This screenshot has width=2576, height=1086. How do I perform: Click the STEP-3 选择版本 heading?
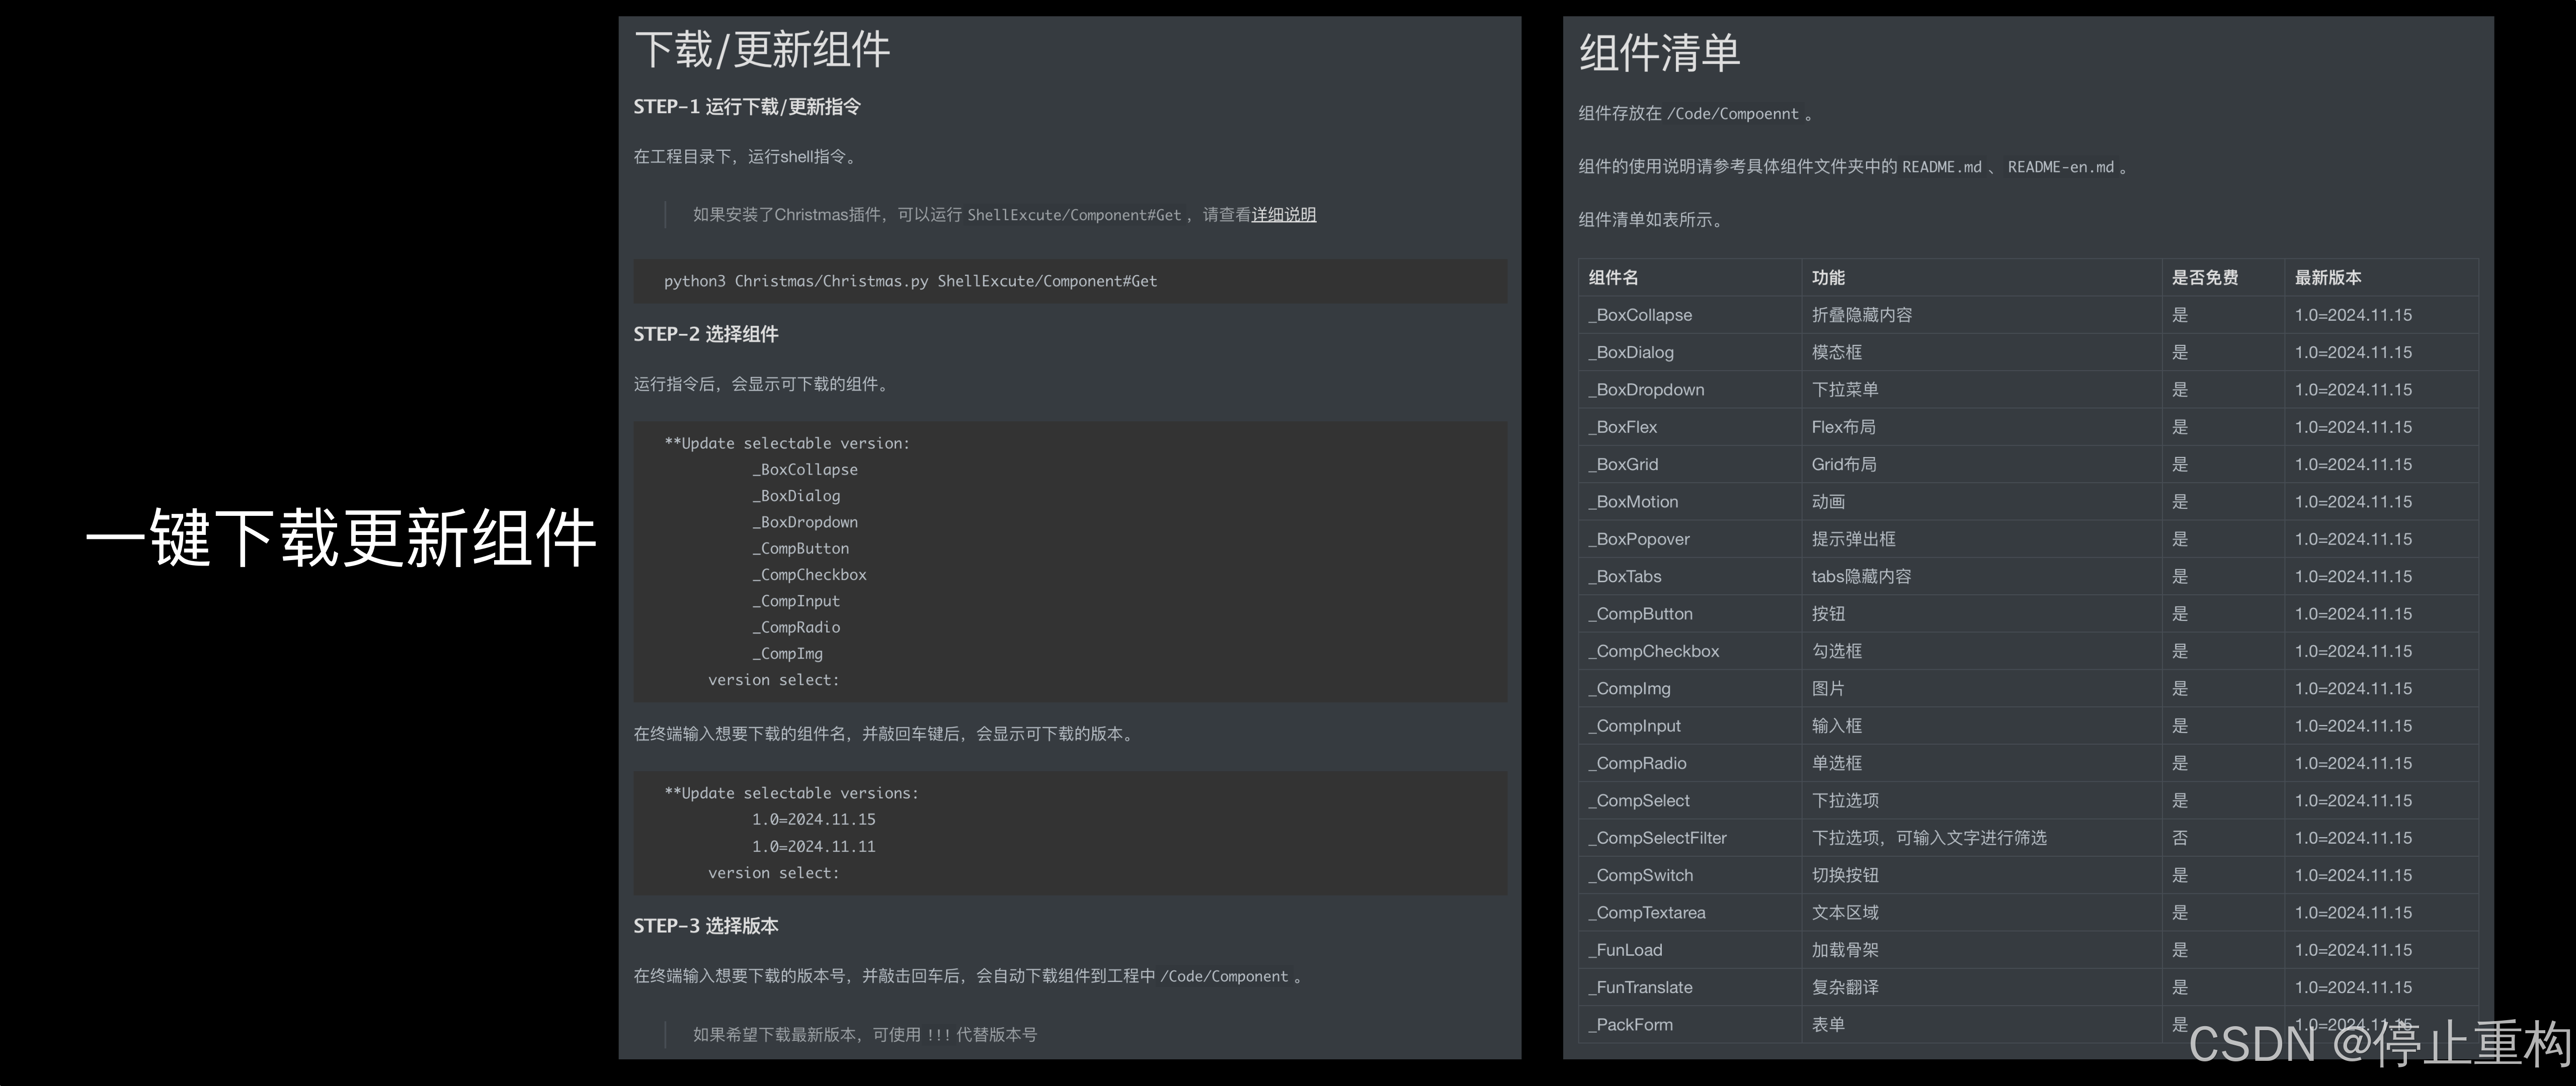706,926
